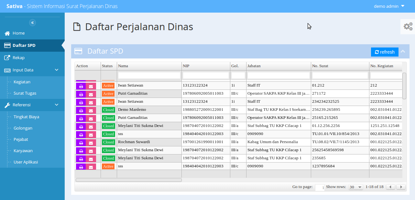This screenshot has width=415, height=200.
Task: Select Rekap in the sidebar
Action: tap(32, 58)
